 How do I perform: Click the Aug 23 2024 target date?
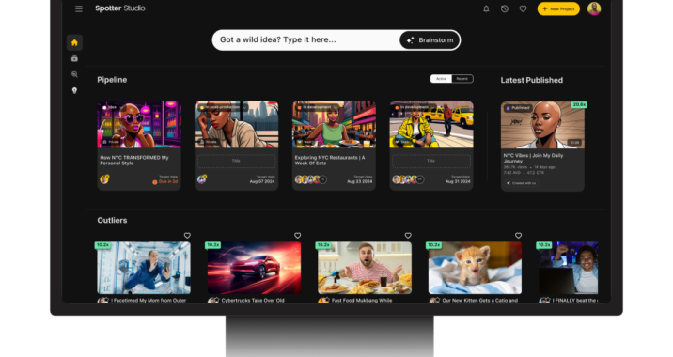click(360, 182)
